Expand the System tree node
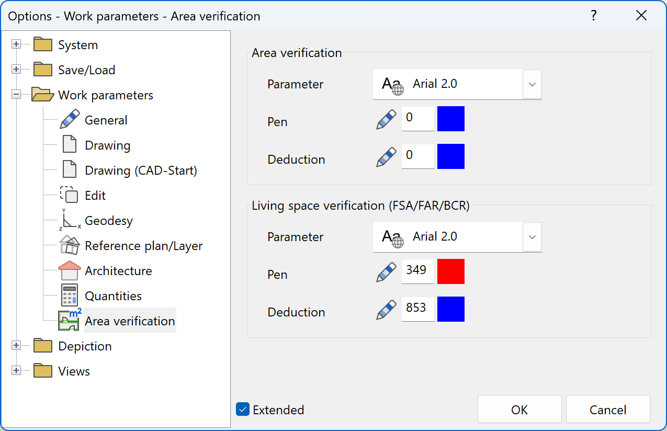 (x=16, y=44)
